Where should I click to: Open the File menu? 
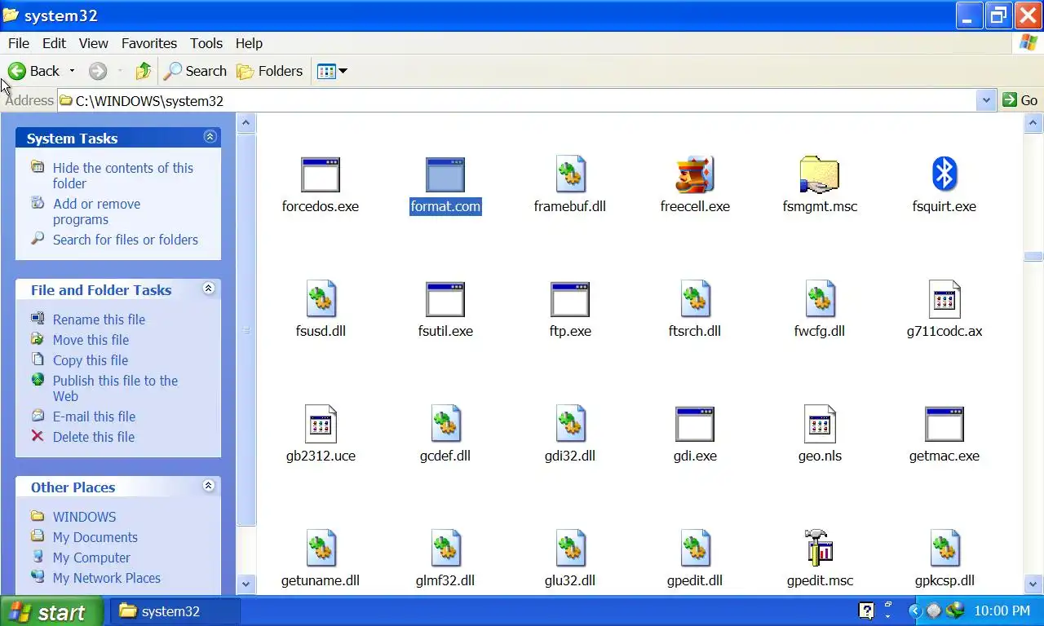point(18,43)
